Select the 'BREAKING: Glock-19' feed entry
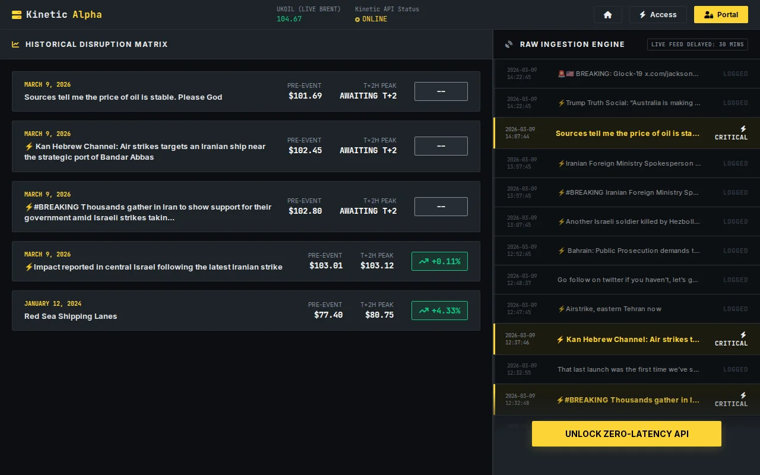Viewport: 760px width, 475px height. coord(626,74)
